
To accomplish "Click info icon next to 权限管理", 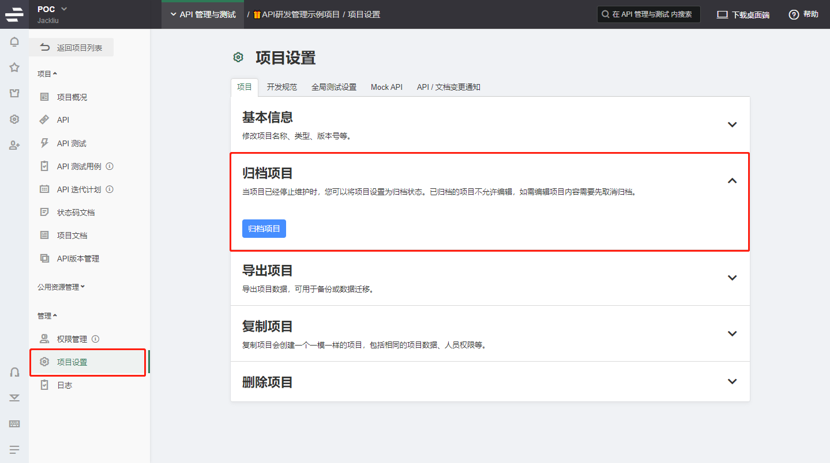I will pos(96,339).
